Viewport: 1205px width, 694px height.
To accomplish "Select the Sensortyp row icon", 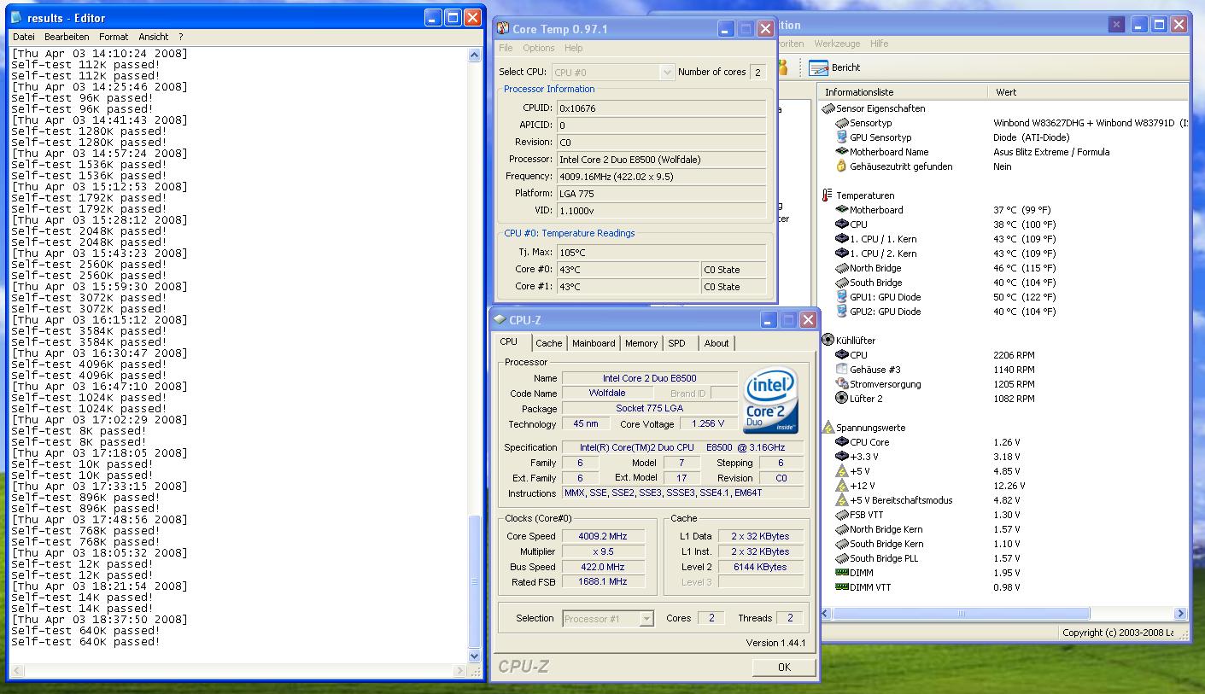I will (x=842, y=123).
